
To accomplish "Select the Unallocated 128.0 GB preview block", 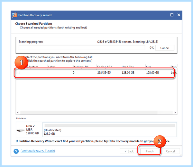I will click(110, 130).
